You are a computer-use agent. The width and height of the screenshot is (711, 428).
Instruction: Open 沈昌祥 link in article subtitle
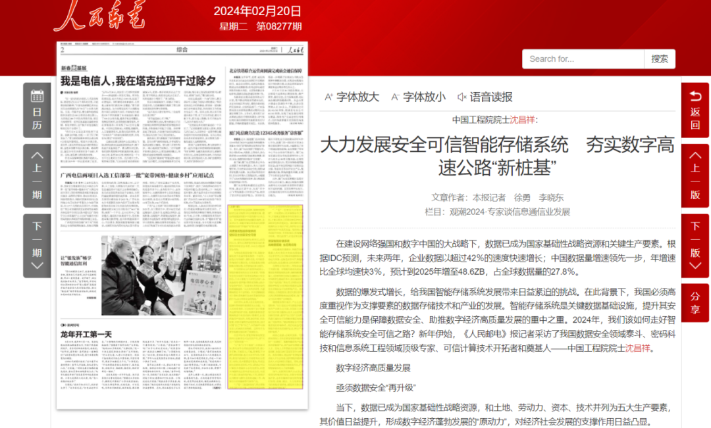point(520,120)
